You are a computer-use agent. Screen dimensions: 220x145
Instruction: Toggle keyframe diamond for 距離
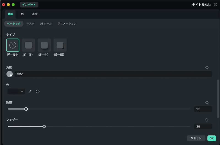point(207,103)
